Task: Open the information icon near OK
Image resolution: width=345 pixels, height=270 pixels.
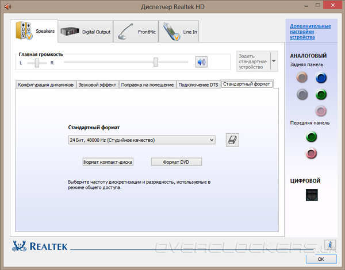Action: coord(330,245)
